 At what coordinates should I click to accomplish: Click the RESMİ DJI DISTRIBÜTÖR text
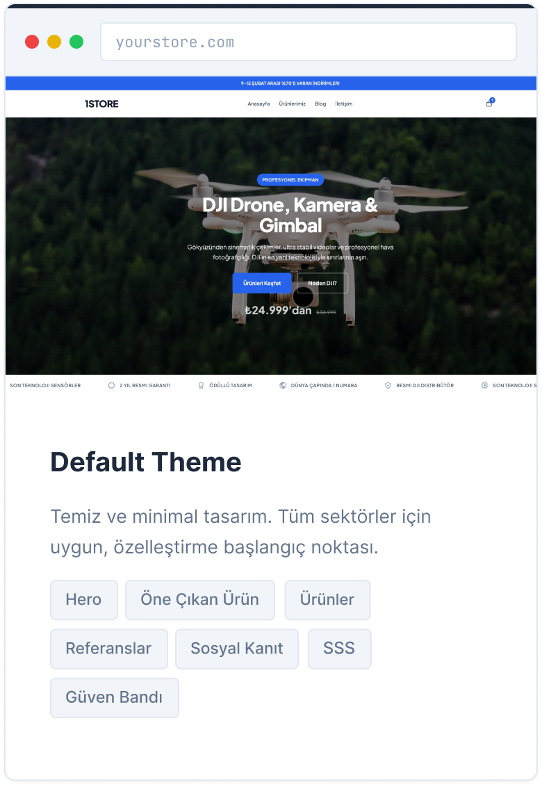pos(425,385)
